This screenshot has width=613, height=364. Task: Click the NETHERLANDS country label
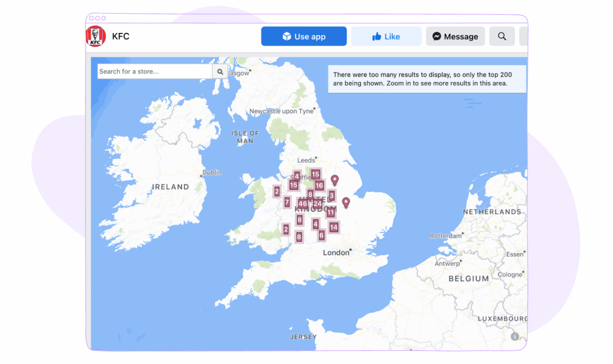pyautogui.click(x=492, y=212)
